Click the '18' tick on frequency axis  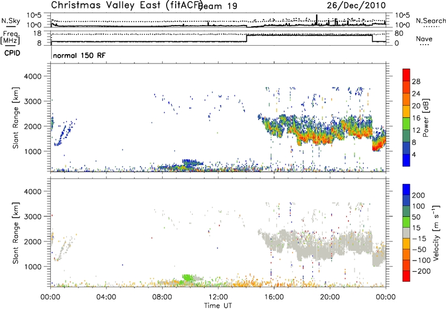pyautogui.click(x=37, y=33)
